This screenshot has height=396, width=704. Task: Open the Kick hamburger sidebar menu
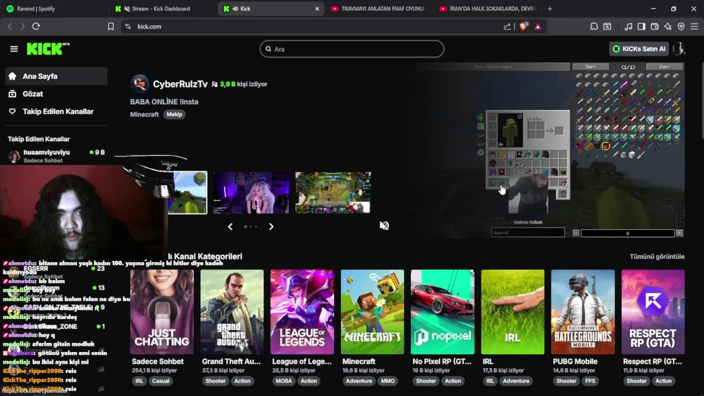(14, 49)
